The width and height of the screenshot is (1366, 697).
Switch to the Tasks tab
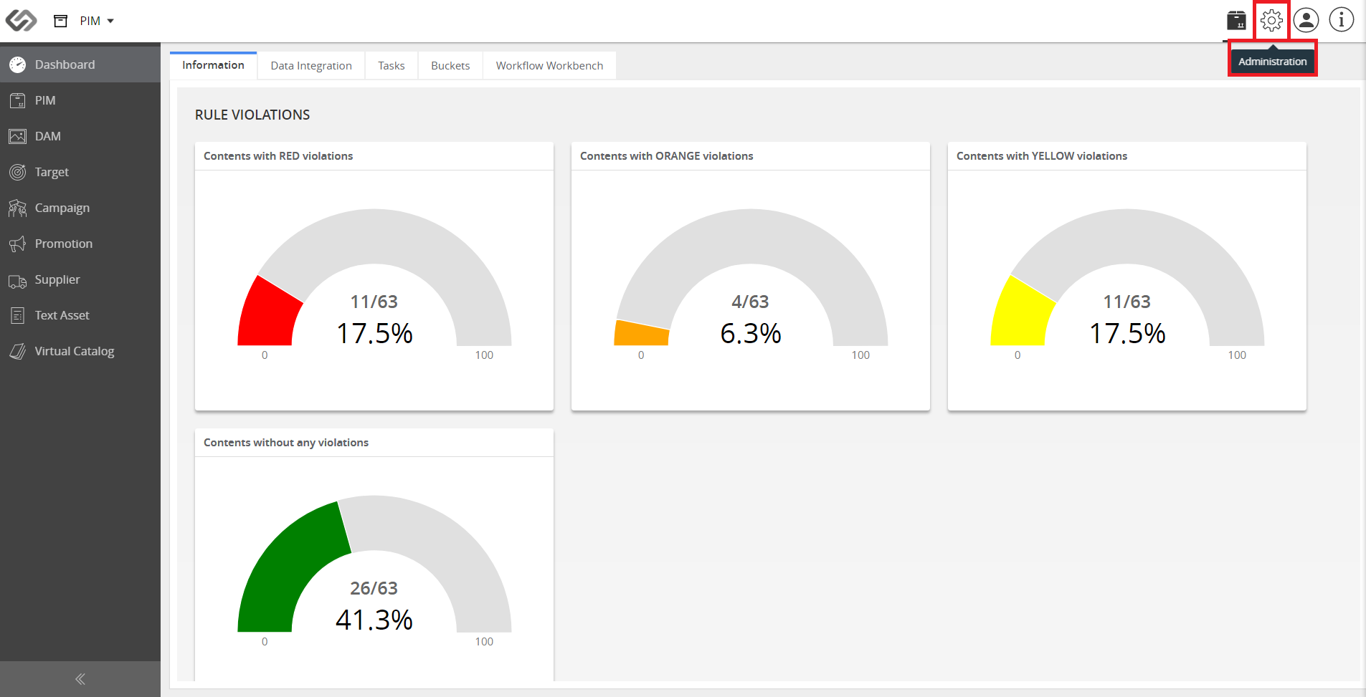[x=392, y=65]
